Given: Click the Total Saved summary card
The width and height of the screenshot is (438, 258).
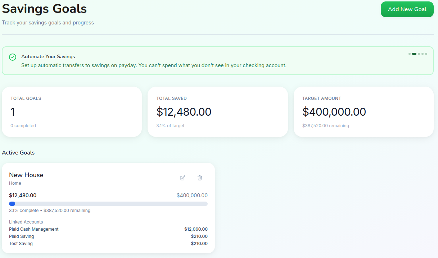Looking at the screenshot, I should pyautogui.click(x=217, y=111).
